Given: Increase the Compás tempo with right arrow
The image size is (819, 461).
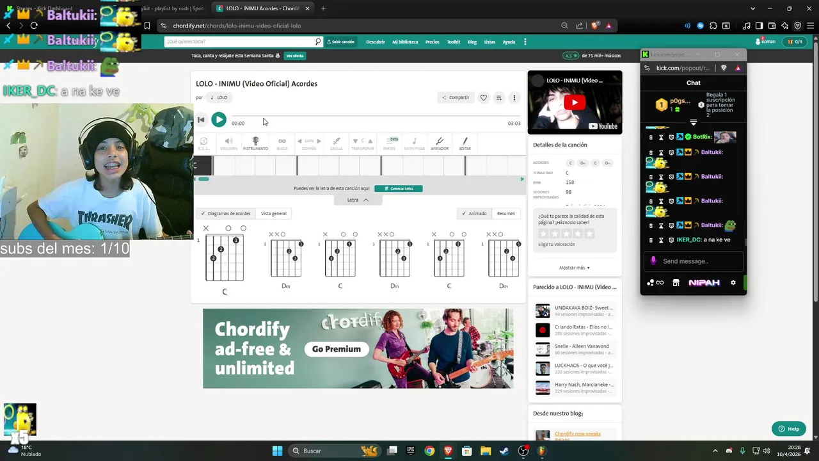Looking at the screenshot, I should tap(319, 141).
